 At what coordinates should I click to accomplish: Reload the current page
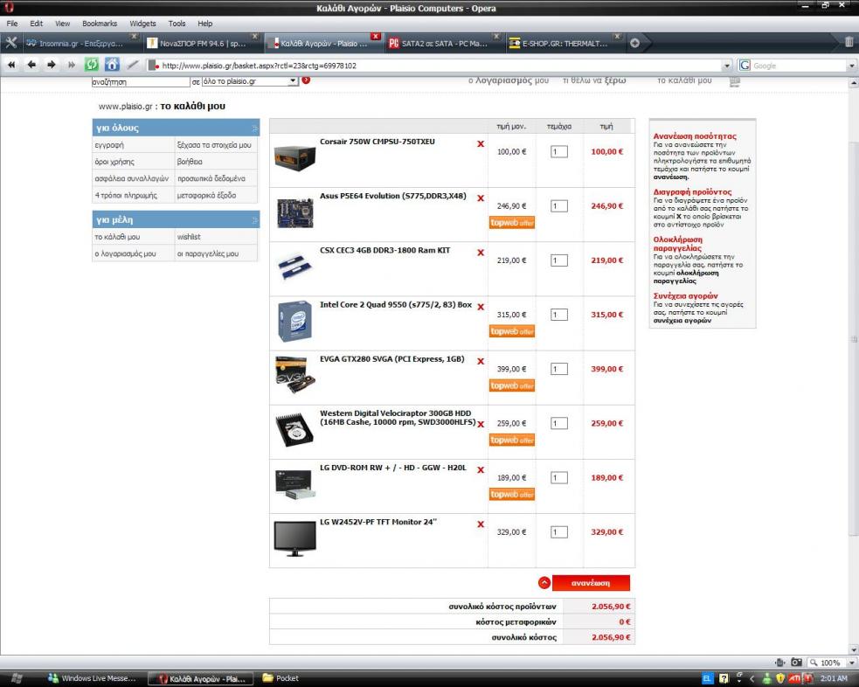[91, 65]
